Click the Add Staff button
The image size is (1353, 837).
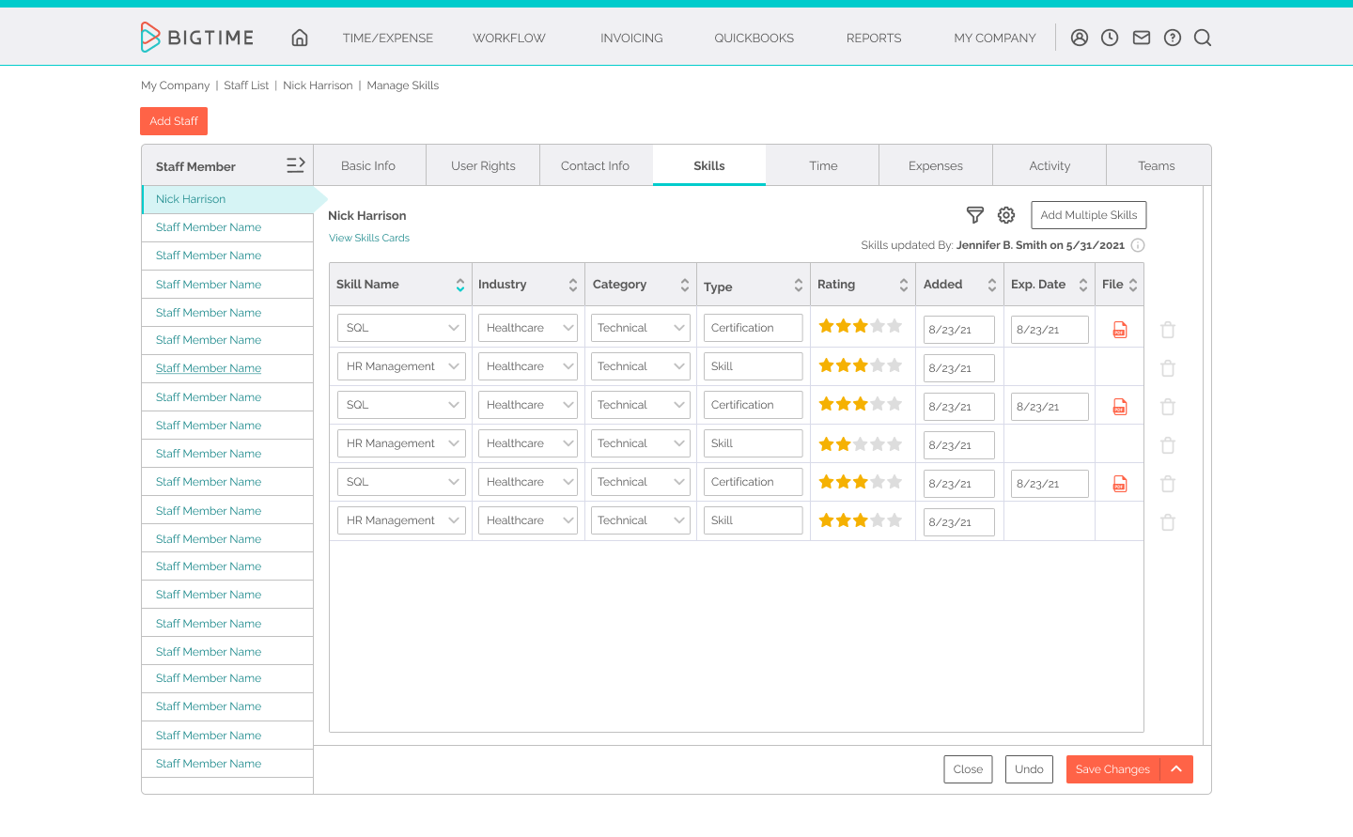pos(174,121)
